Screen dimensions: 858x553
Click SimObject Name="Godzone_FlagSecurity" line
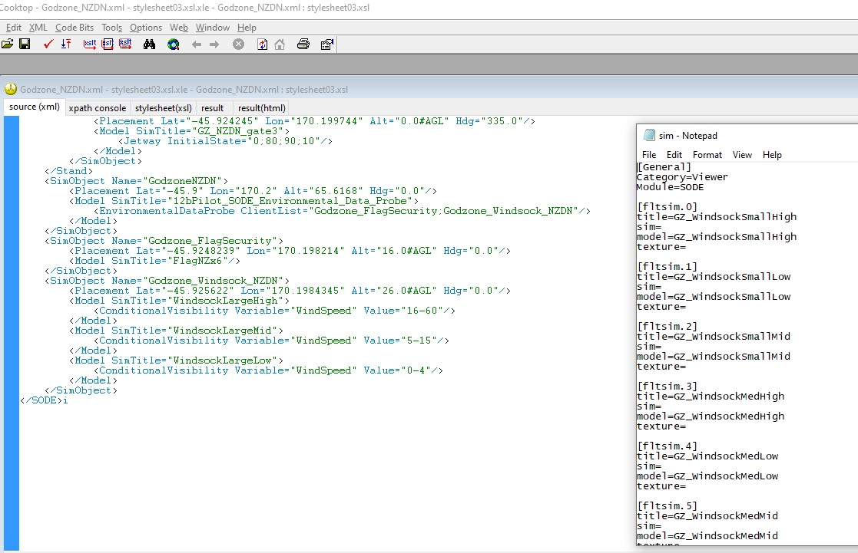164,240
